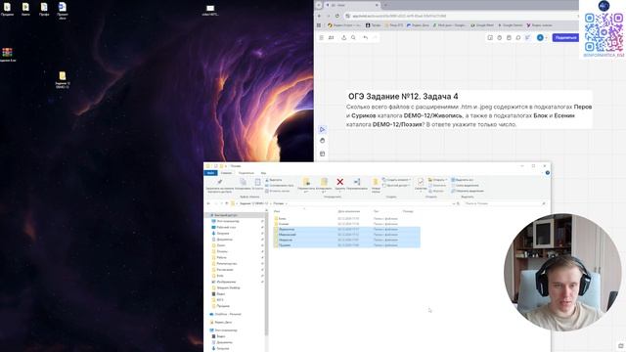Click Select all in the ribbon's Select group
This screenshot has height=352, width=626.
coord(463,180)
